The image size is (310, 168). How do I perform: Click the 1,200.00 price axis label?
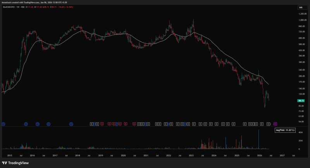pyautogui.click(x=303, y=14)
